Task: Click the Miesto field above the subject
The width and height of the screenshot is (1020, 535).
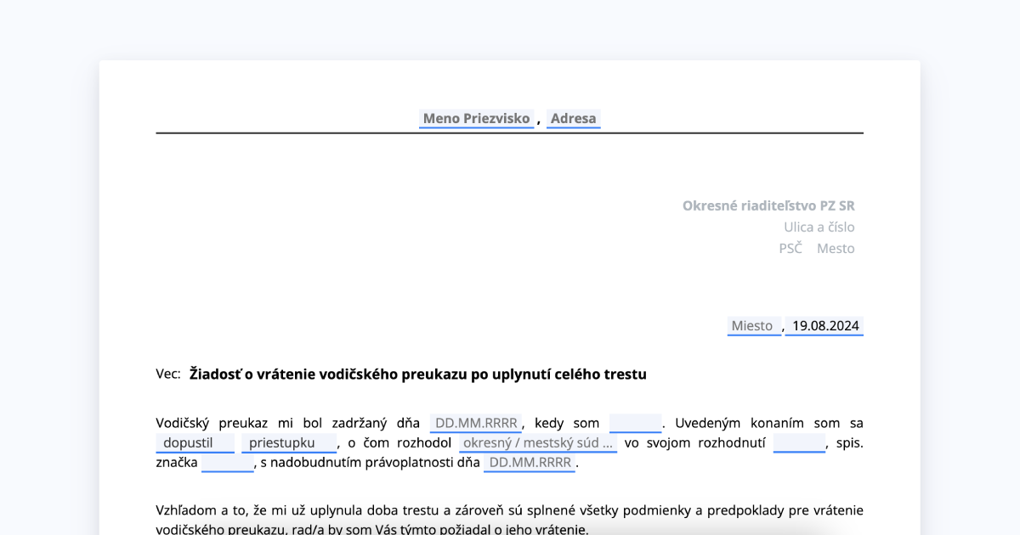Action: click(x=753, y=325)
